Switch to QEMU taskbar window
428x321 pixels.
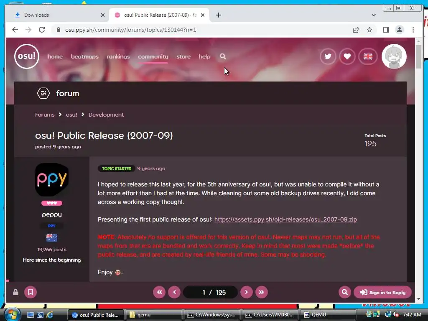[x=329, y=315]
